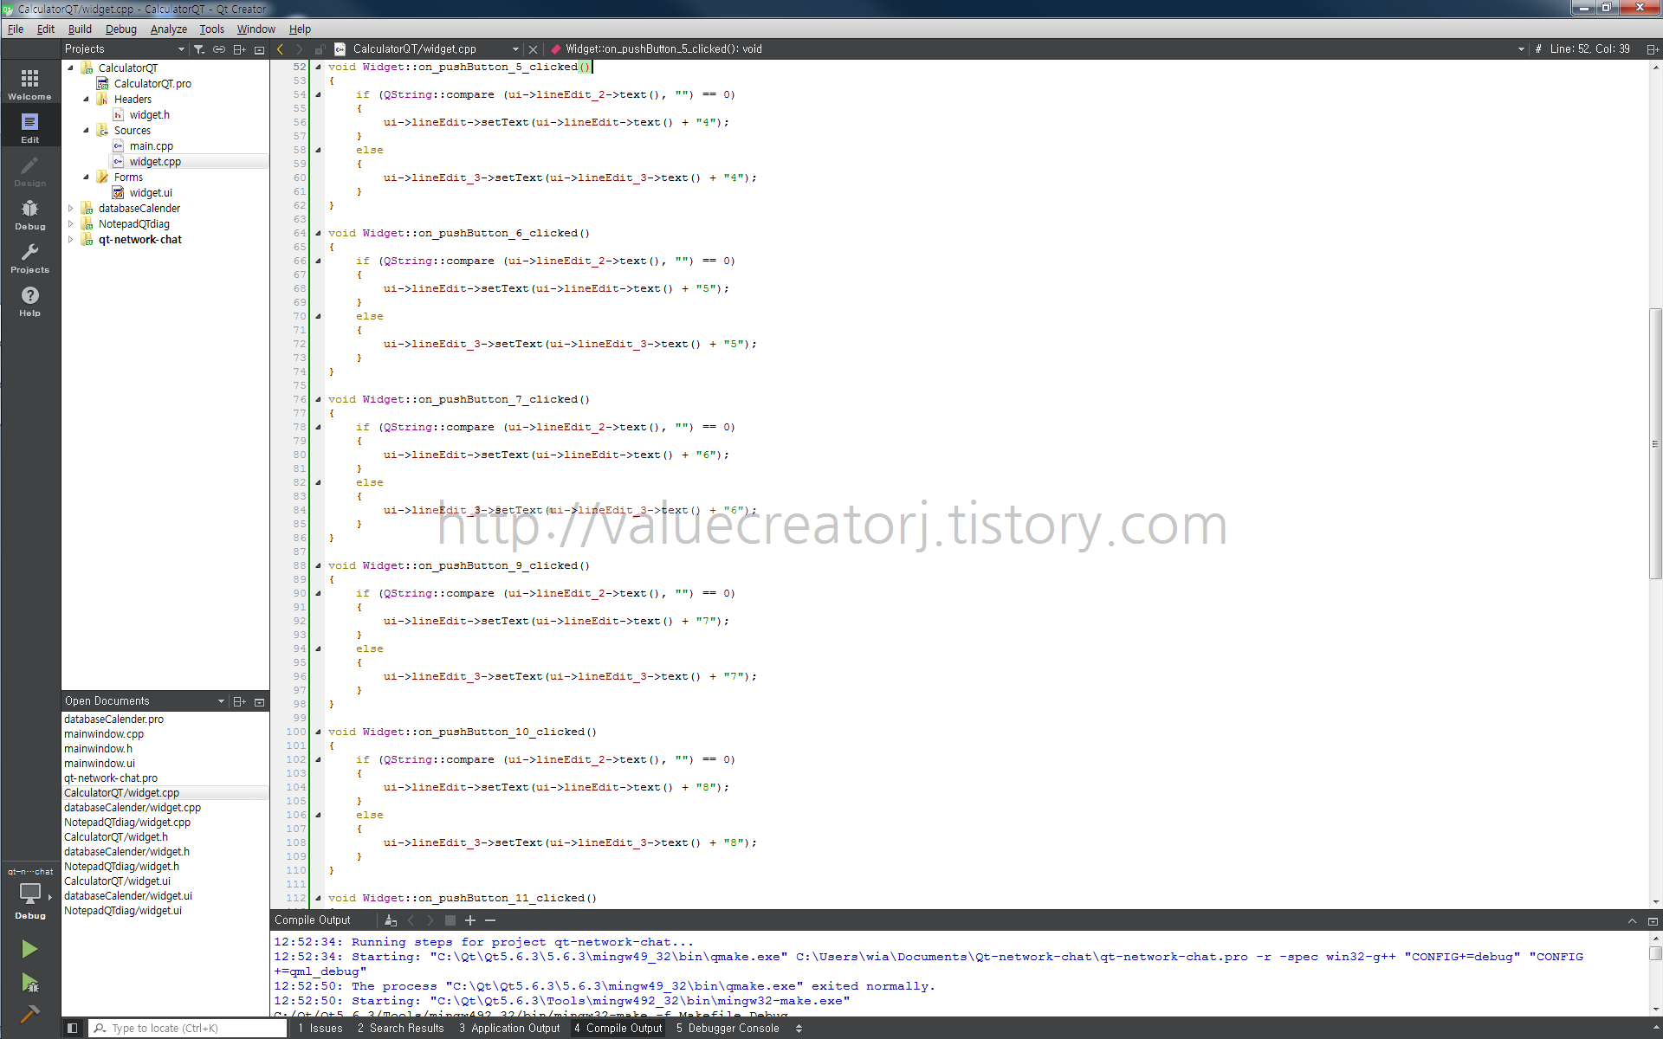This screenshot has width=1663, height=1039.
Task: Open widget.h in the project tree
Action: point(149,115)
